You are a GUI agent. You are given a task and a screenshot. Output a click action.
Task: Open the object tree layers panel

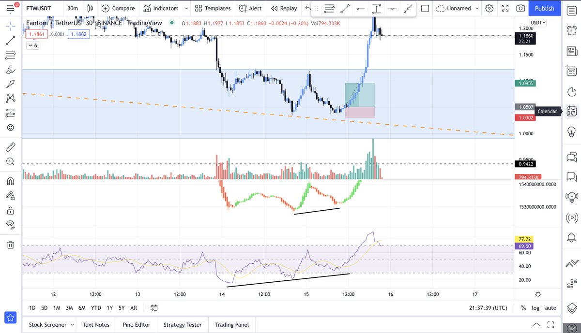[571, 307]
